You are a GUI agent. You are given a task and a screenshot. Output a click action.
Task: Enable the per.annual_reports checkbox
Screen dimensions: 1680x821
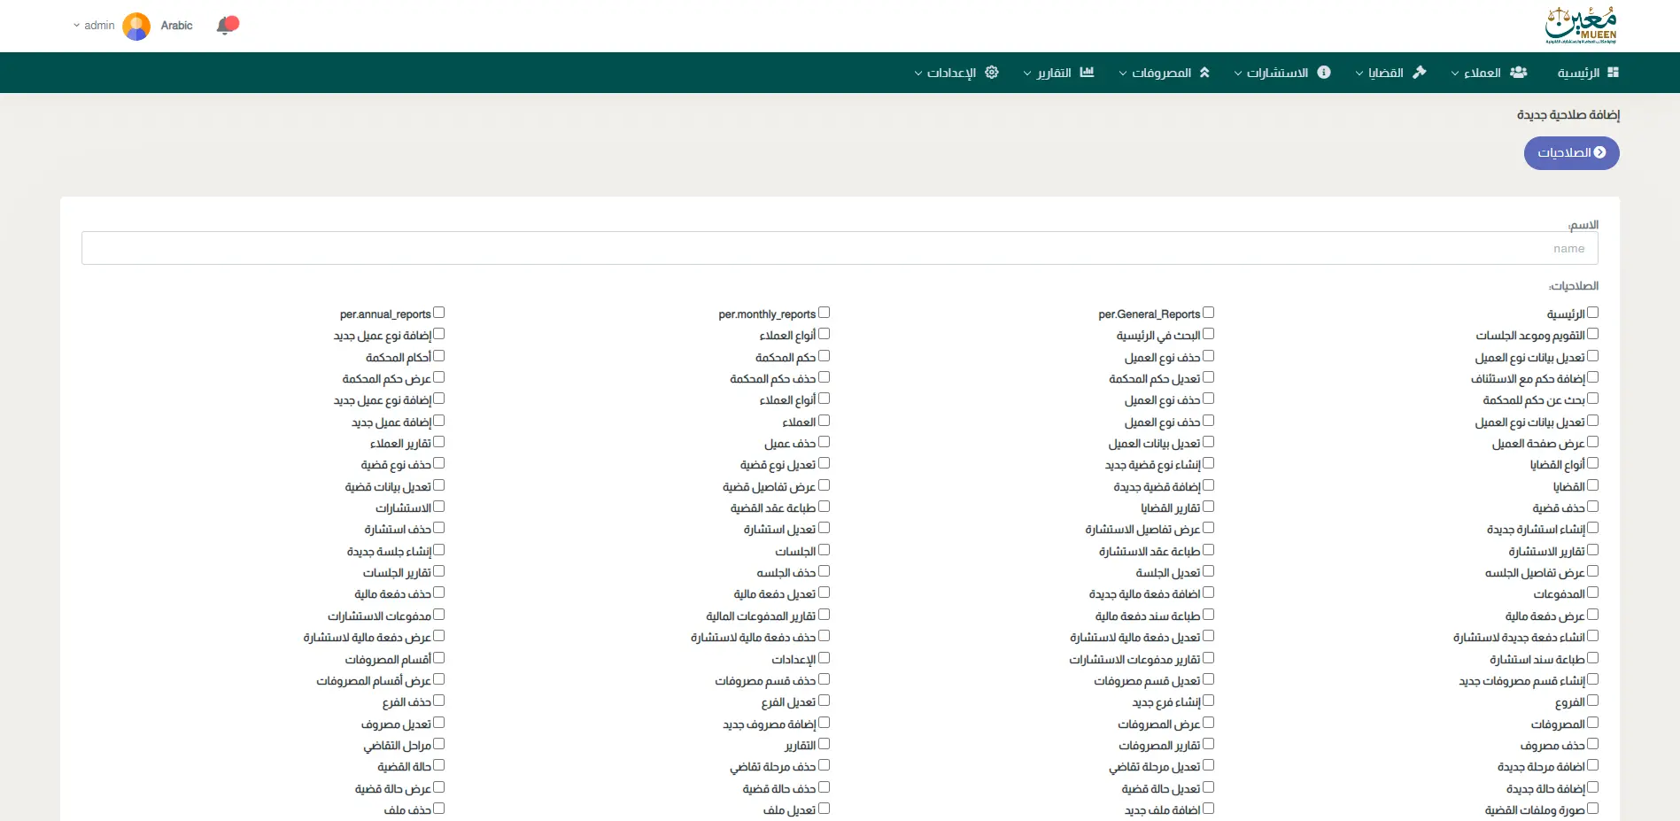point(439,313)
